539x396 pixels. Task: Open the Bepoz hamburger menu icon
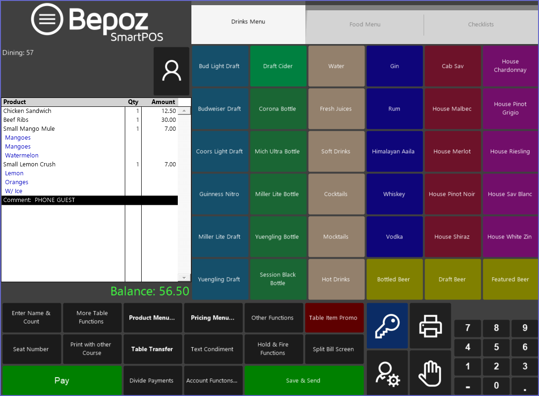click(x=47, y=19)
